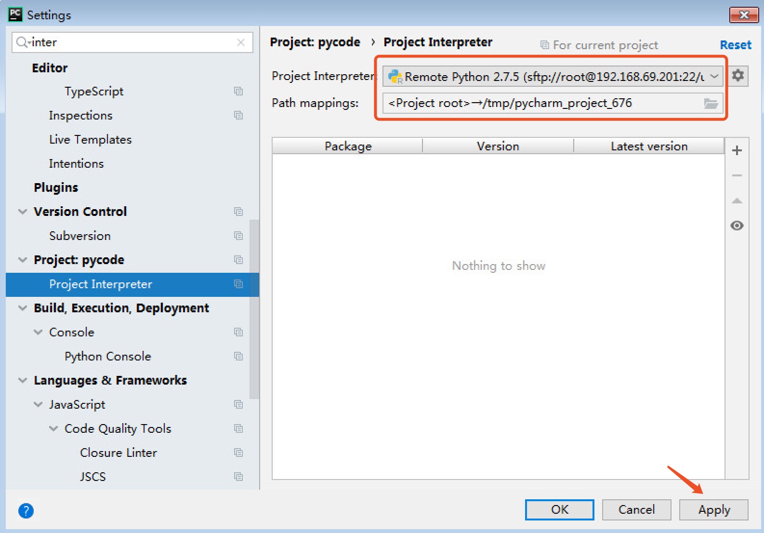Collapse the Console tree node
Viewport: 764px width, 533px height.
38,332
